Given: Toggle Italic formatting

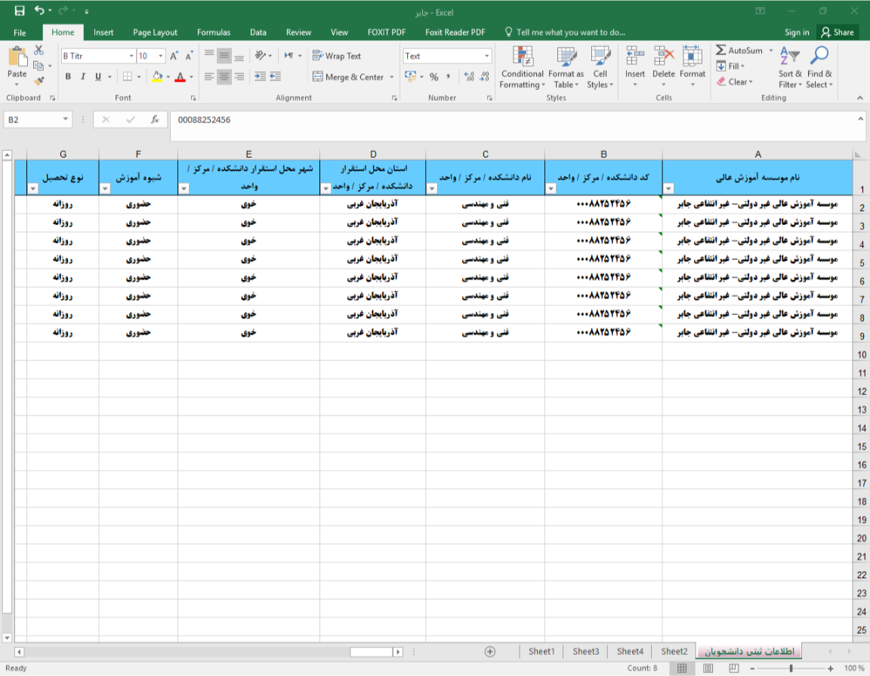Looking at the screenshot, I should (83, 77).
